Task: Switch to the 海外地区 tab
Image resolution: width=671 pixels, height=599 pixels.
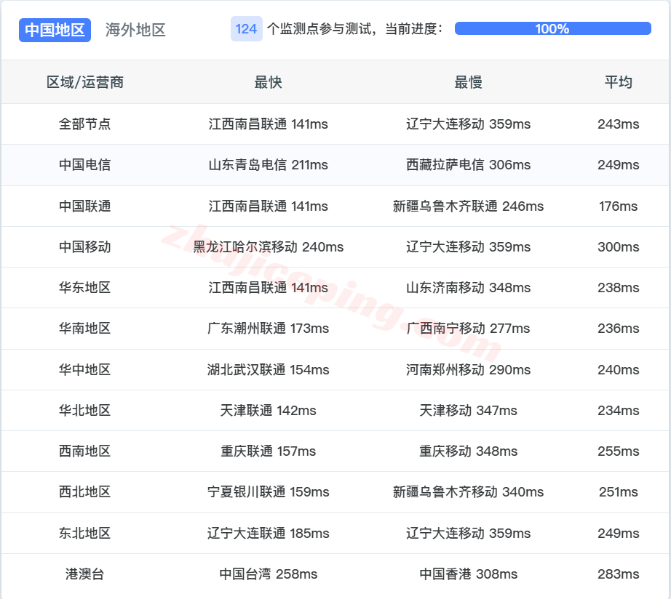Action: pyautogui.click(x=135, y=30)
